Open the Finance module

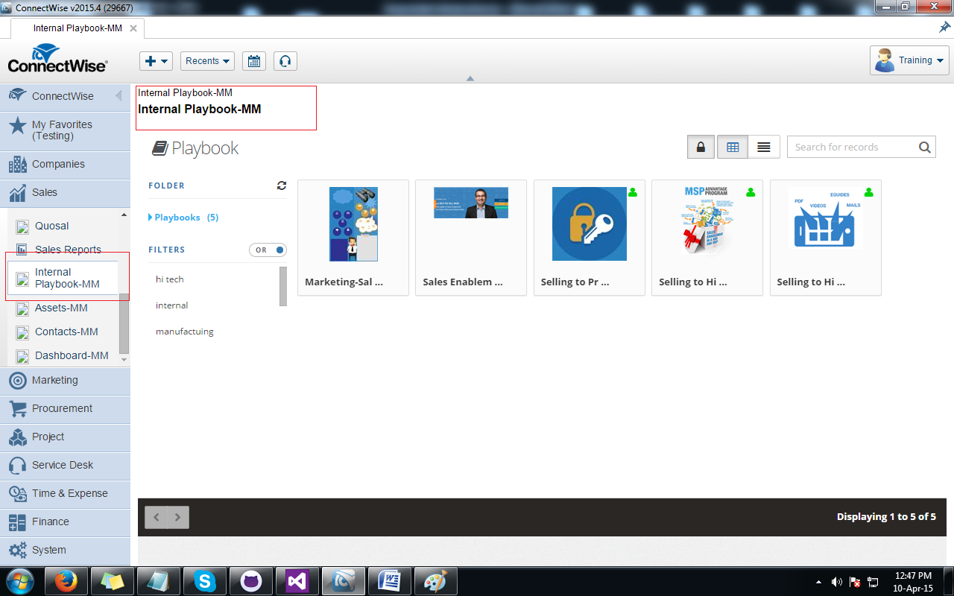point(65,521)
